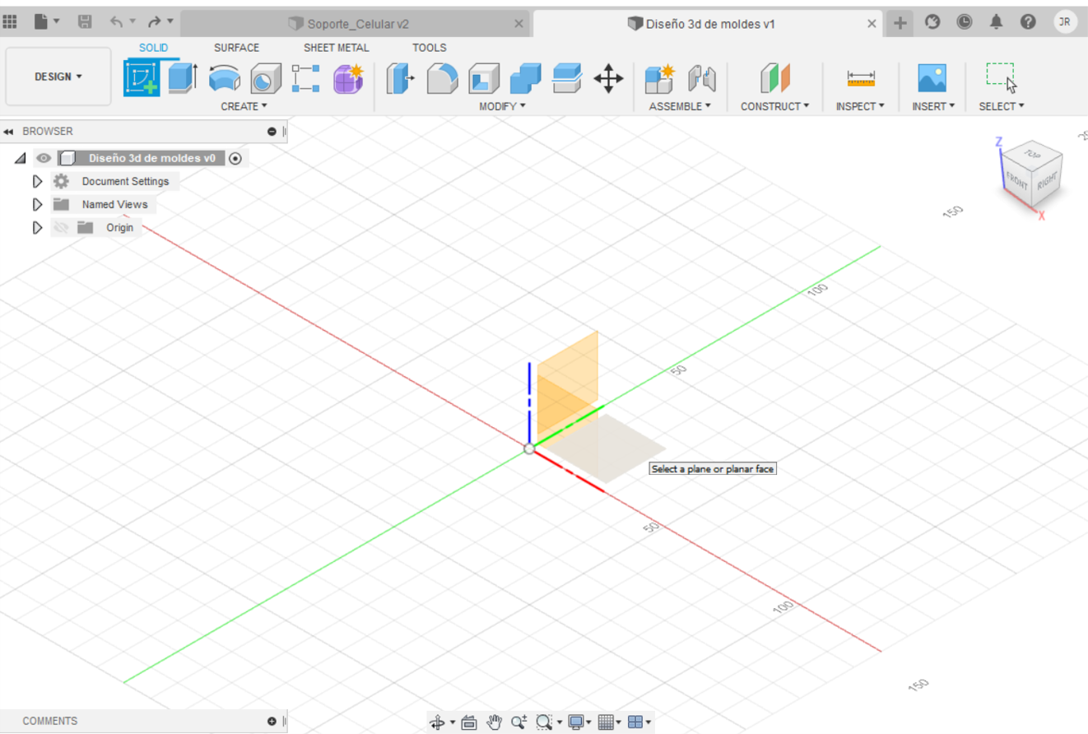Open the CONSTRUCT dropdown menu
Screen dimensions: 1088x734
click(774, 106)
